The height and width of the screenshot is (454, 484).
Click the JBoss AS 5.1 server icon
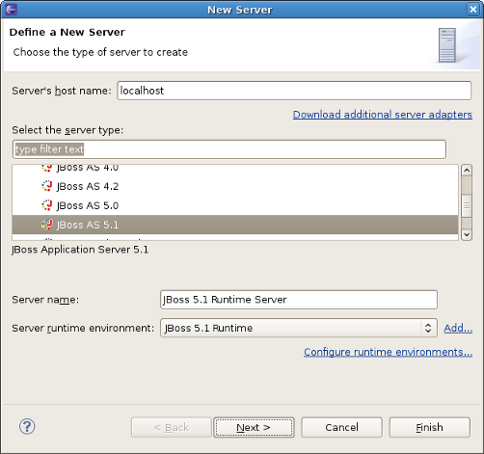point(47,225)
